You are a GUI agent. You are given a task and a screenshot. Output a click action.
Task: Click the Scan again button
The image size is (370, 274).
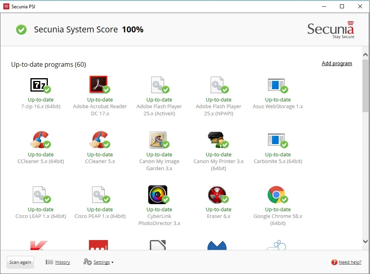[20, 262]
